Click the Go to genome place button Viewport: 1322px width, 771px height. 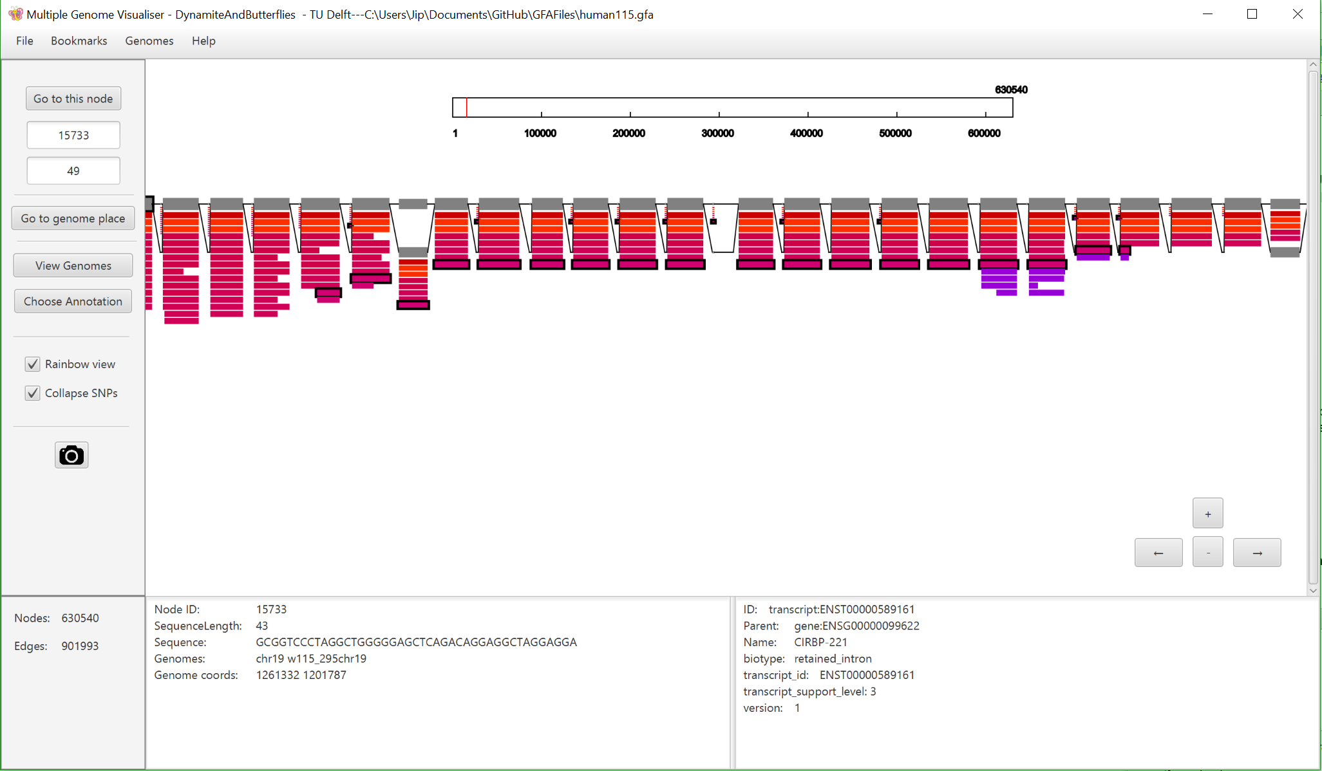coord(73,218)
